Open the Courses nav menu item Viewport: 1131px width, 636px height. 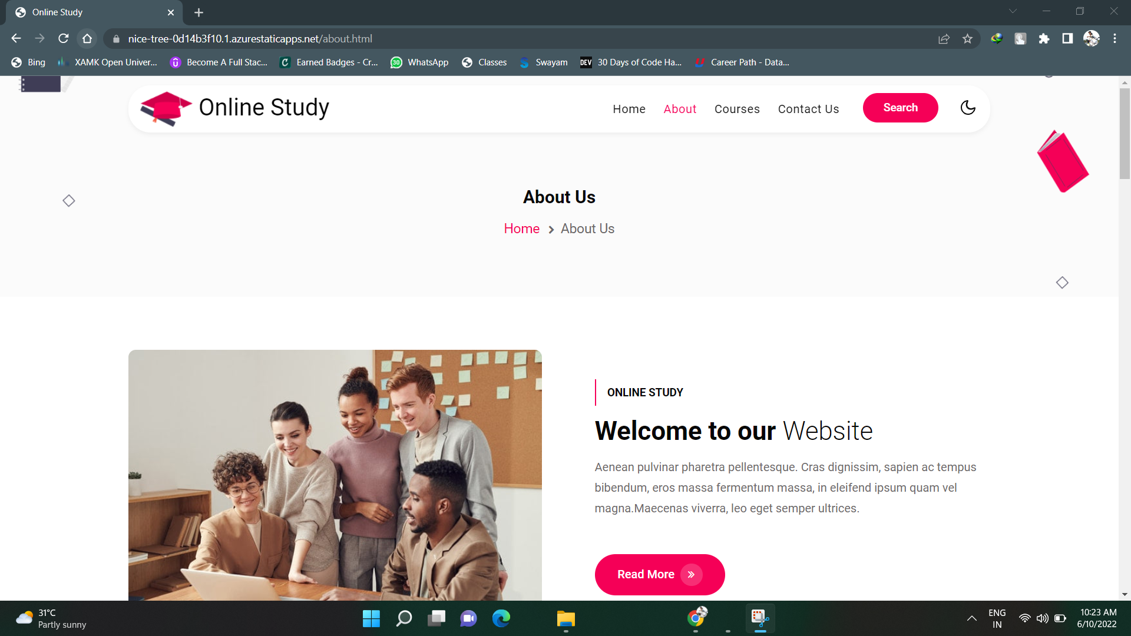[x=737, y=109]
